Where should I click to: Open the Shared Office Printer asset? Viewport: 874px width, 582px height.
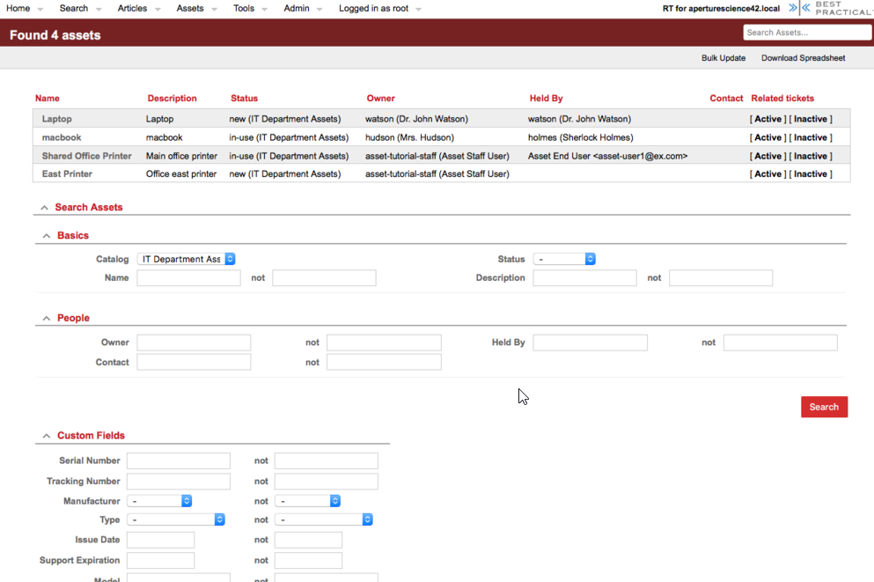coord(86,156)
